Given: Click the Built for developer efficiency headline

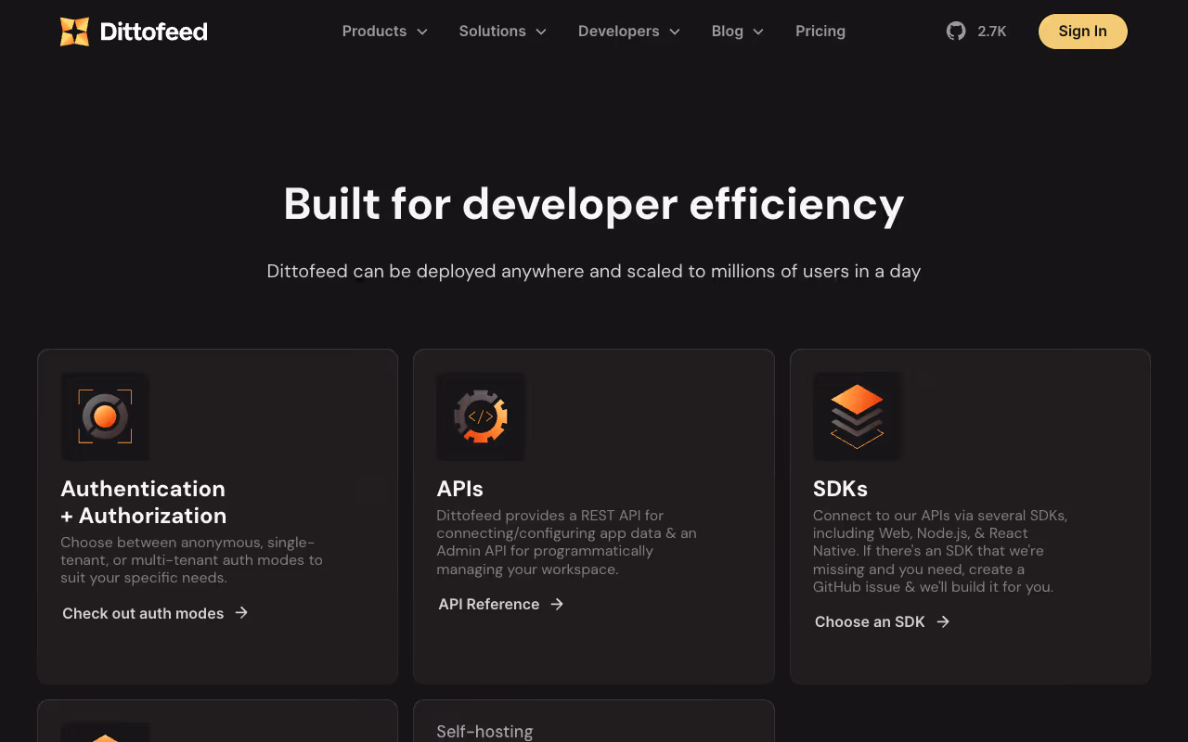Looking at the screenshot, I should (x=594, y=204).
